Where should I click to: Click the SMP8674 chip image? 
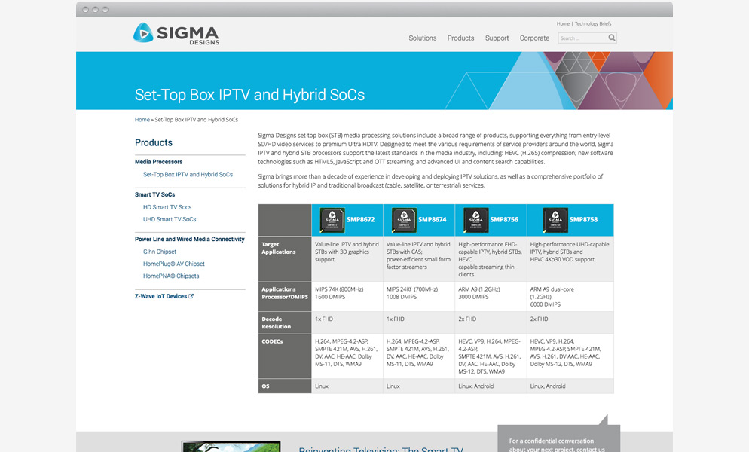[404, 220]
